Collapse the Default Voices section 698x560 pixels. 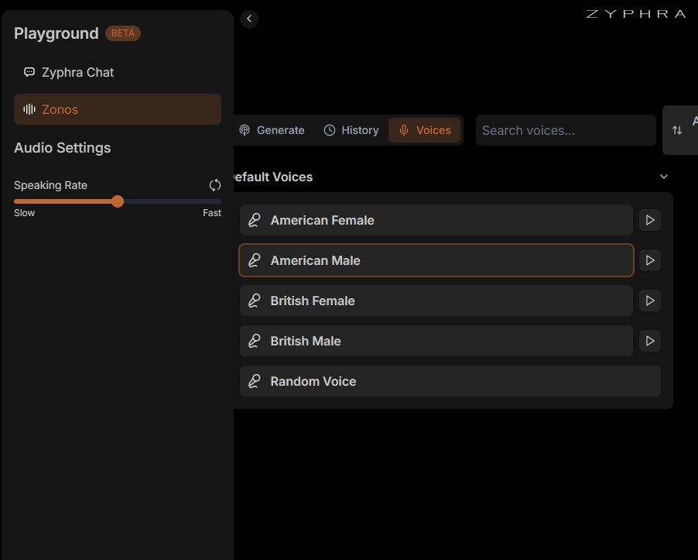pyautogui.click(x=663, y=177)
